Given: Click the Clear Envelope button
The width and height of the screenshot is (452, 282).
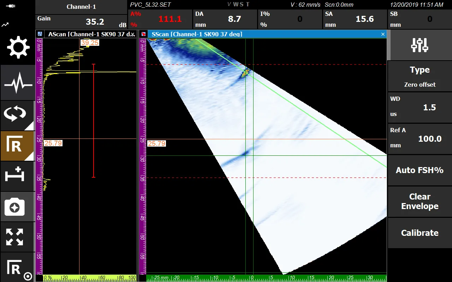Looking at the screenshot, I should (x=420, y=201).
